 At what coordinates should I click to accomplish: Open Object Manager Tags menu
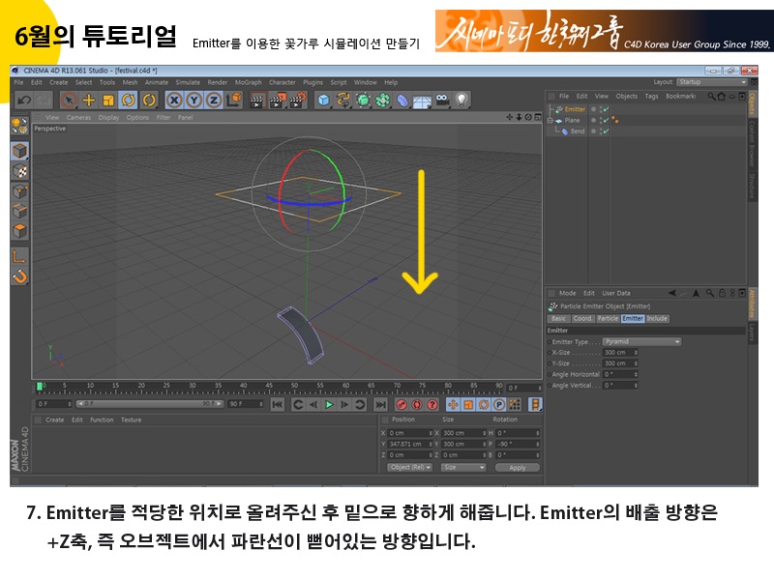click(x=651, y=96)
